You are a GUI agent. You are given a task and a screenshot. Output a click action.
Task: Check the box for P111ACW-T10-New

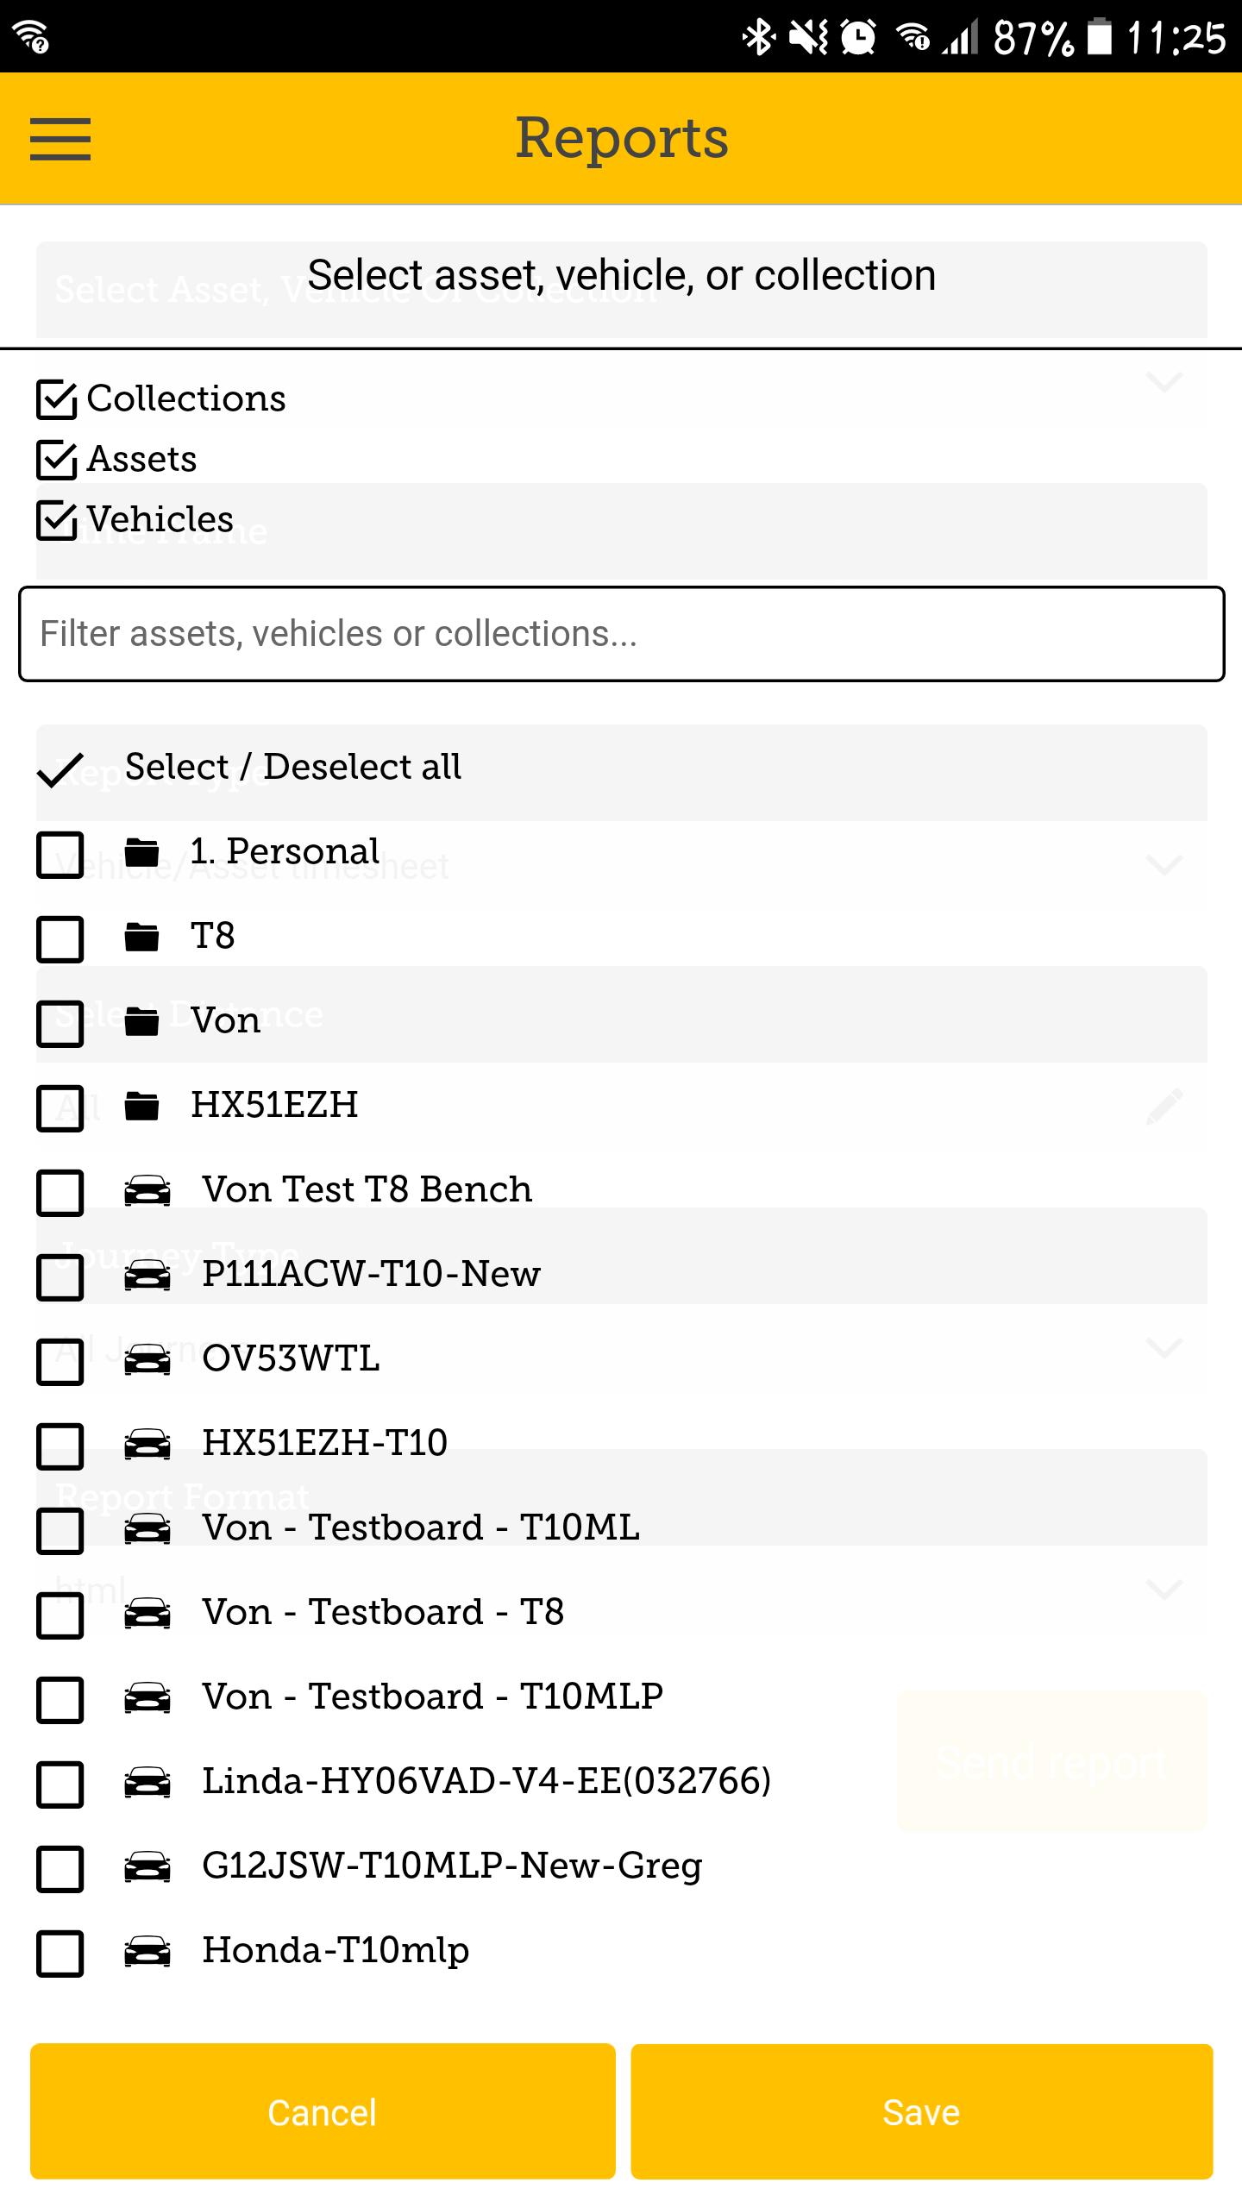pos(60,1277)
